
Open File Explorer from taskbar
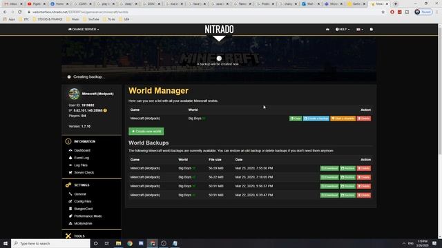pyautogui.click(x=118, y=243)
